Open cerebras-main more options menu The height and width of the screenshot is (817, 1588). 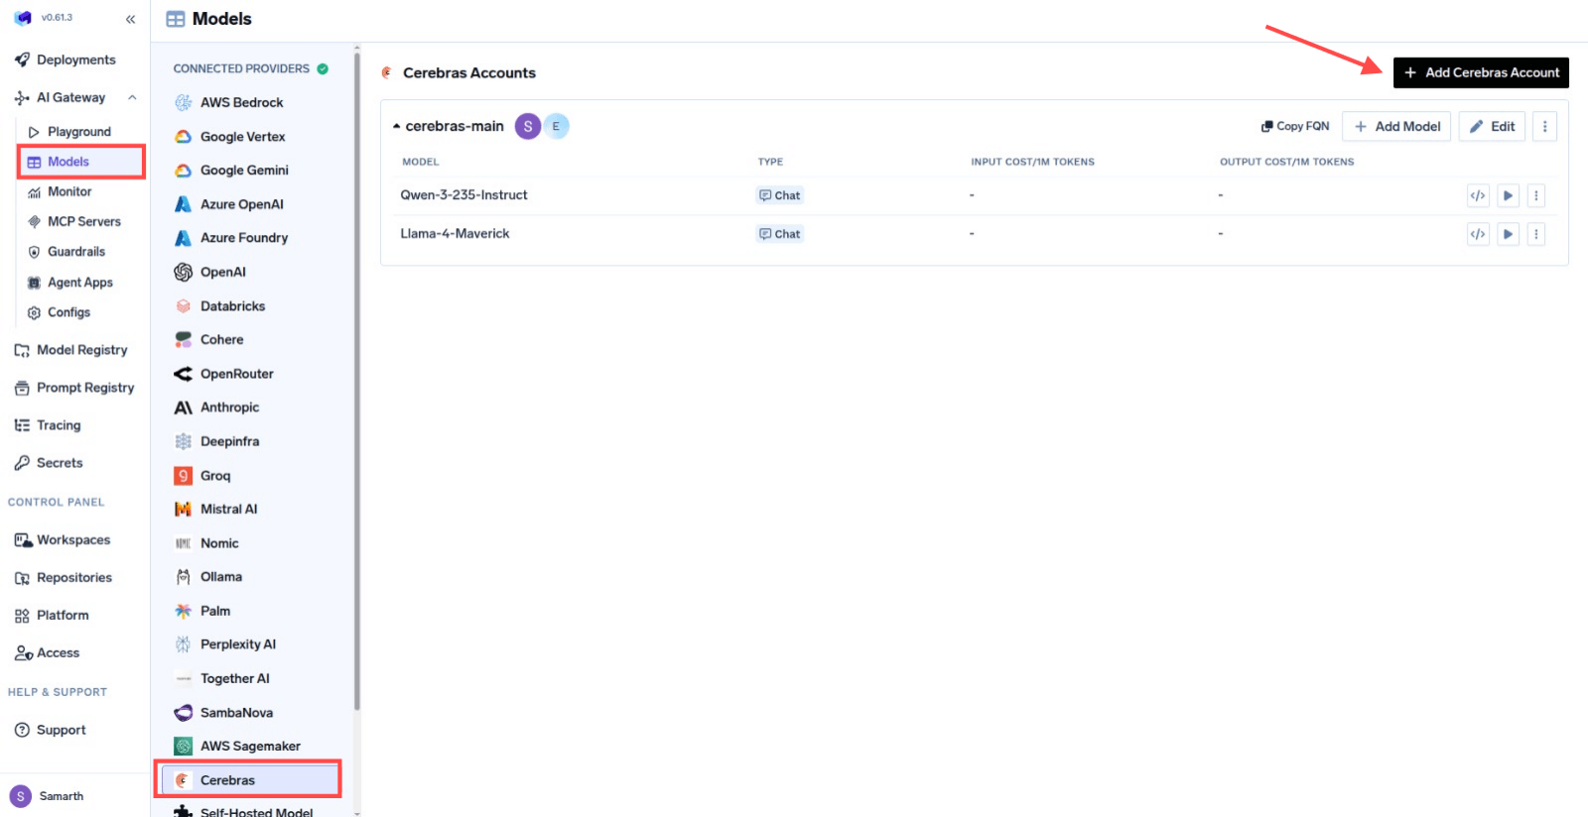tap(1544, 126)
